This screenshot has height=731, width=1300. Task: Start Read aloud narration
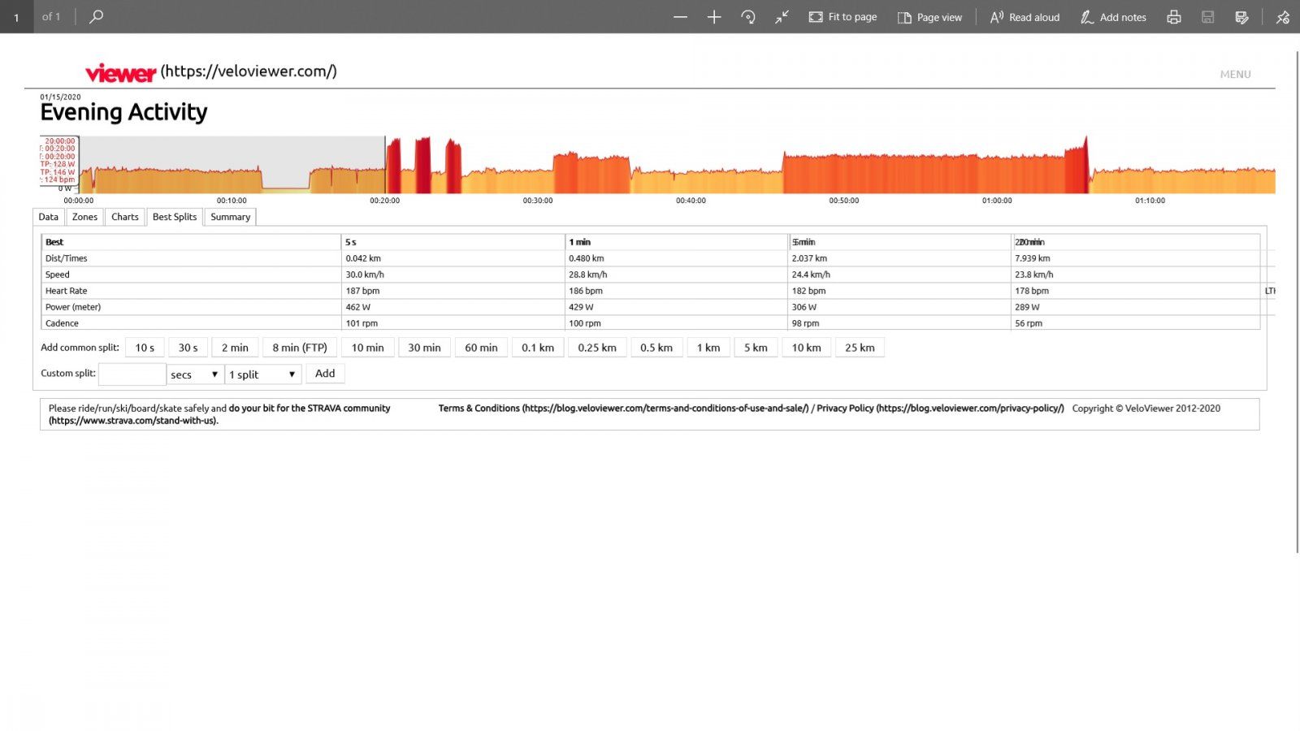pos(1025,17)
